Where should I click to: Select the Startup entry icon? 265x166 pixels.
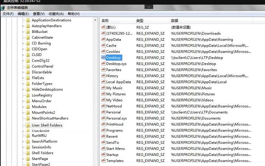click(103, 154)
